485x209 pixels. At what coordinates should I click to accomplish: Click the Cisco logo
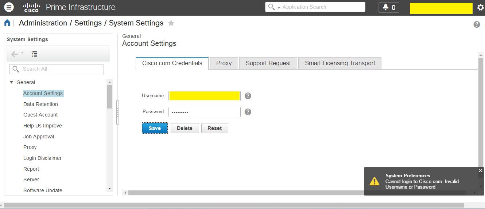coord(31,7)
